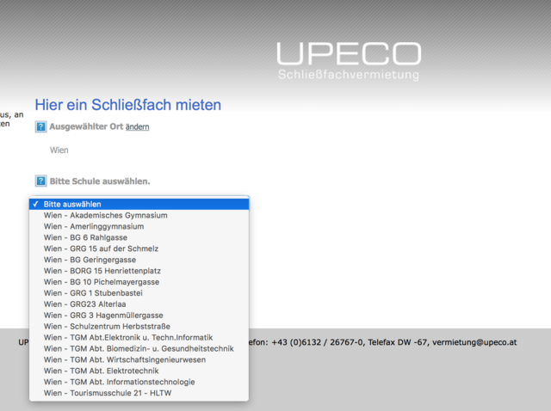This screenshot has width=551, height=411.
Task: Click vermietung@upeco.at email in footer
Action: click(x=474, y=342)
